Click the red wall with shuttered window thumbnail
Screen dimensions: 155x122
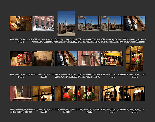(89, 59)
